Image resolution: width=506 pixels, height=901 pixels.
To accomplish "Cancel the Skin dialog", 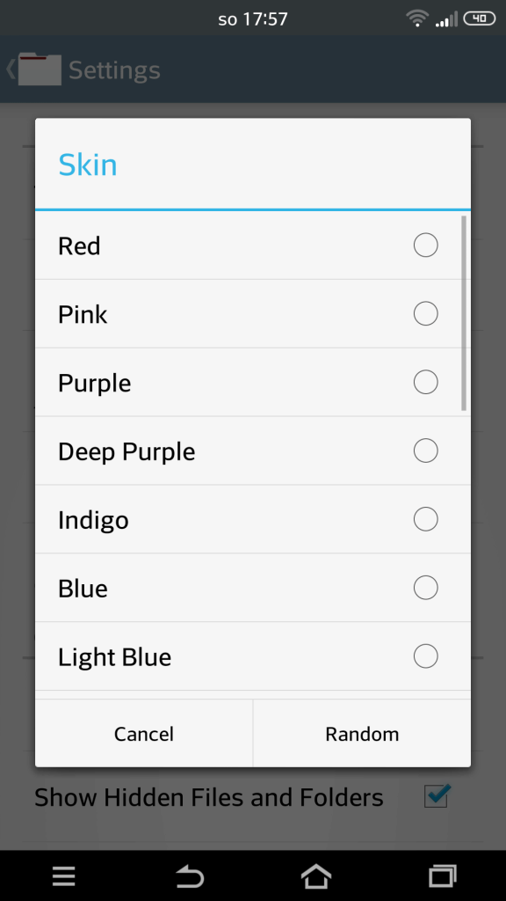I will pos(144,734).
